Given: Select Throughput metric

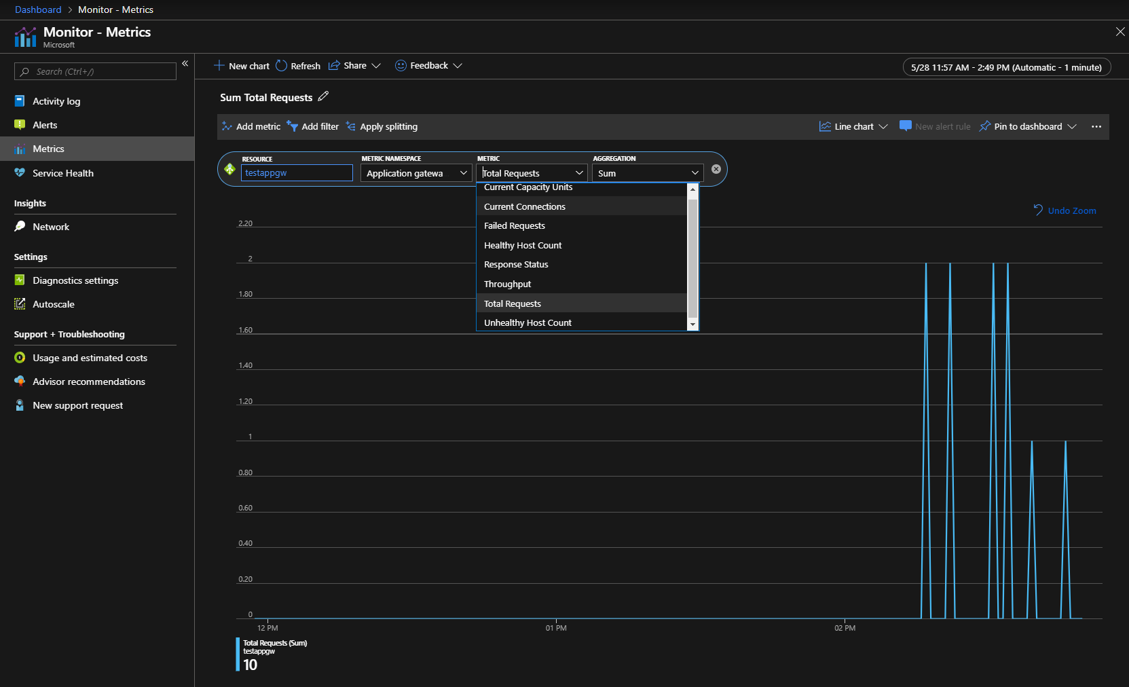Looking at the screenshot, I should point(582,284).
